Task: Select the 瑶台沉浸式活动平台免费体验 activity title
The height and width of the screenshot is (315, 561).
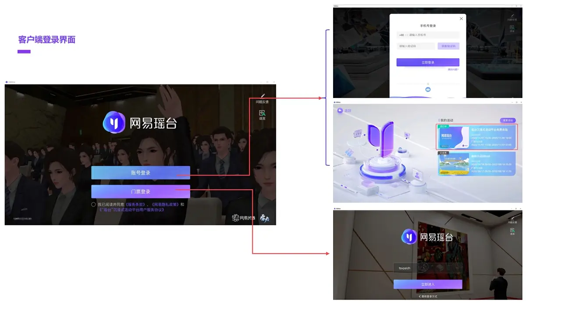Action: 490,130
